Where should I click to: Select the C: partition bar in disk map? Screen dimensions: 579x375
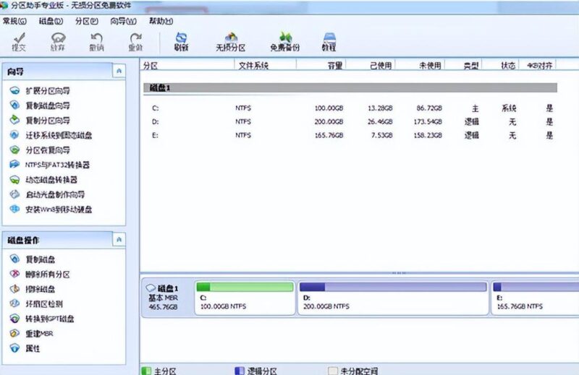(x=245, y=298)
